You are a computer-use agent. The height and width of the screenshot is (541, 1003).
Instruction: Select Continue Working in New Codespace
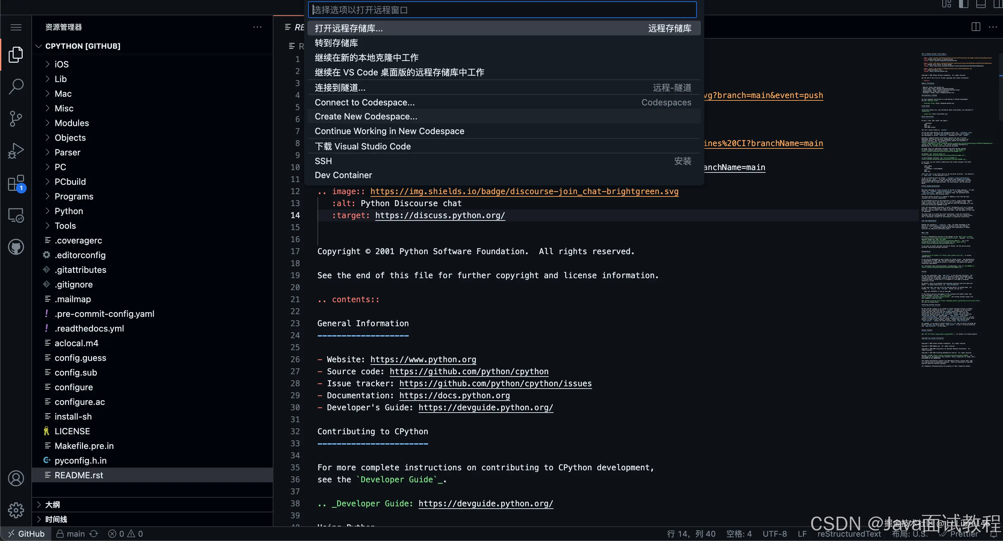click(x=504, y=131)
